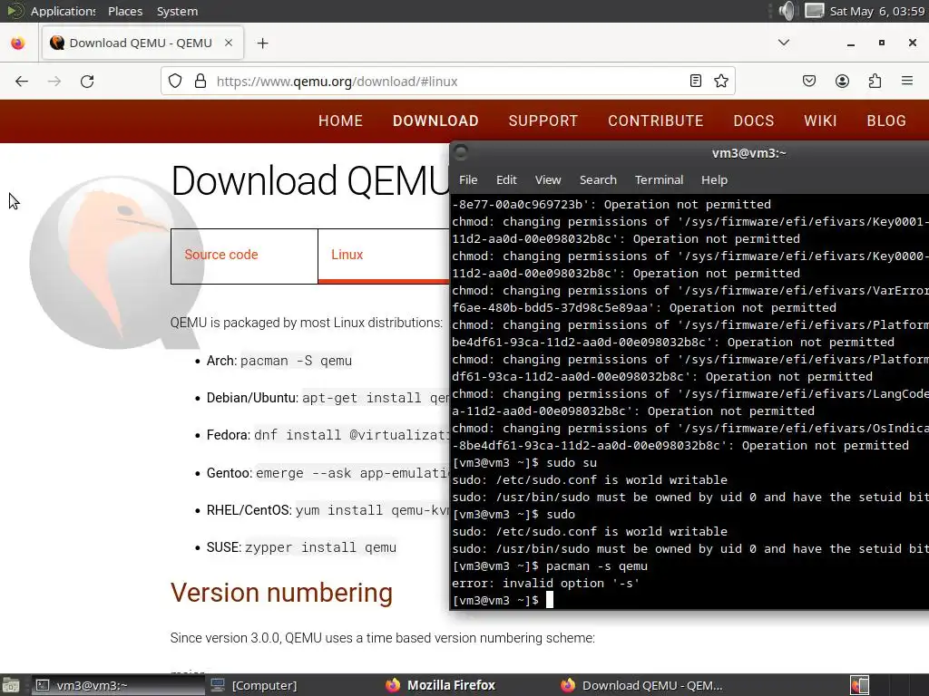The image size is (929, 696).
Task: Click the Firefox back arrow button
Action: click(22, 81)
